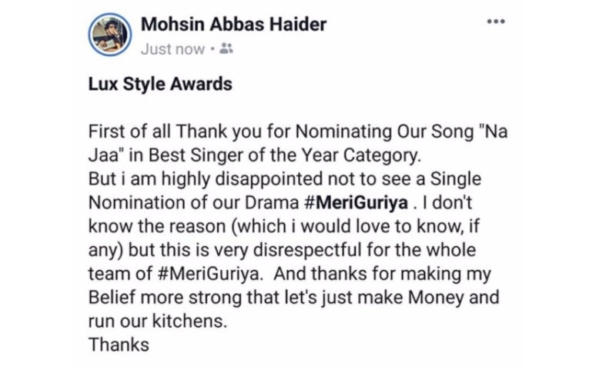Open the three-dot post options menu

[x=496, y=22]
